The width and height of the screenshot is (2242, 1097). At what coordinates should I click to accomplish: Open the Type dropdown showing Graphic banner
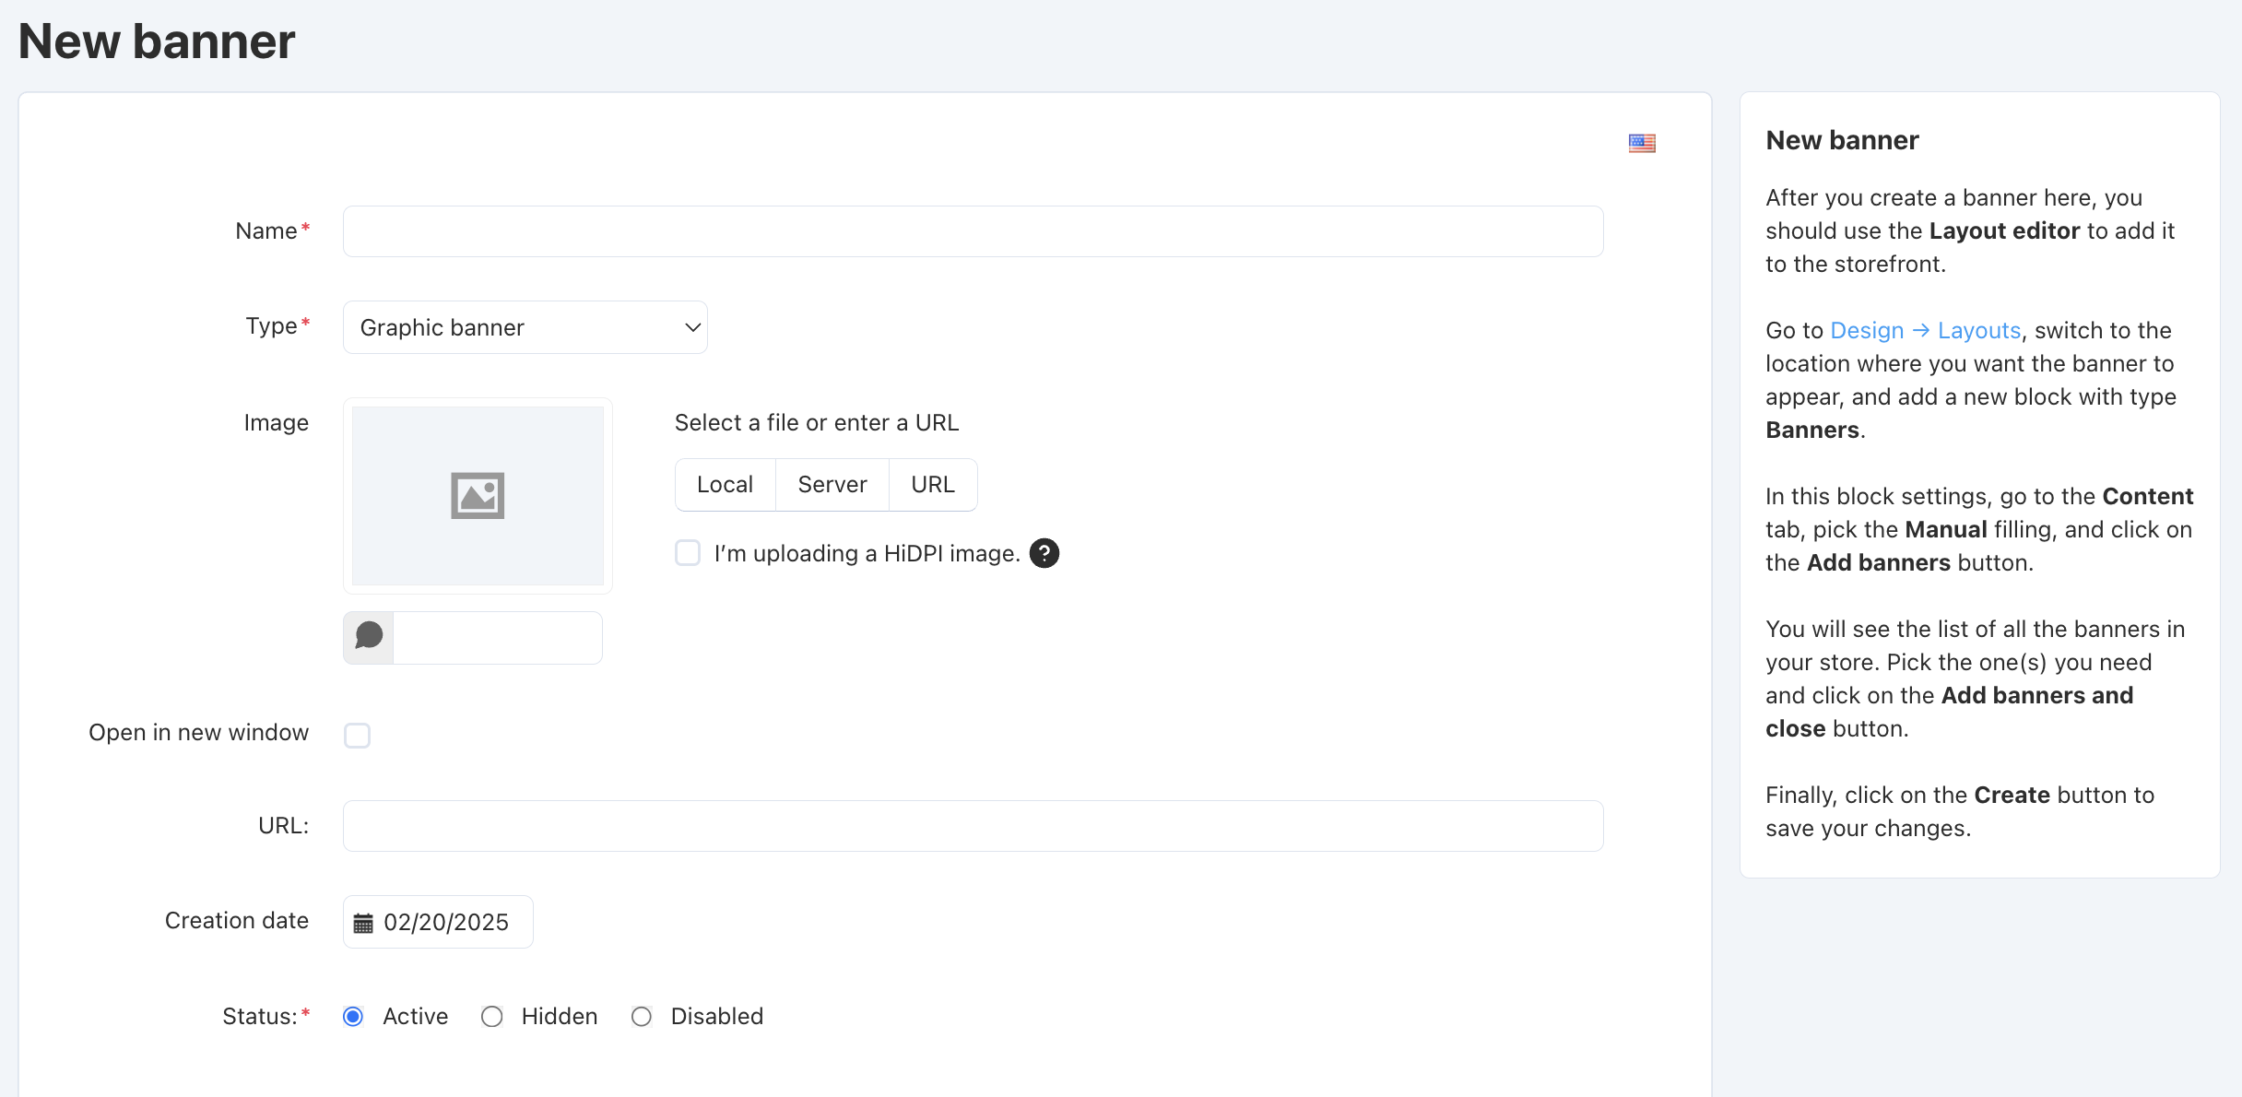click(525, 327)
